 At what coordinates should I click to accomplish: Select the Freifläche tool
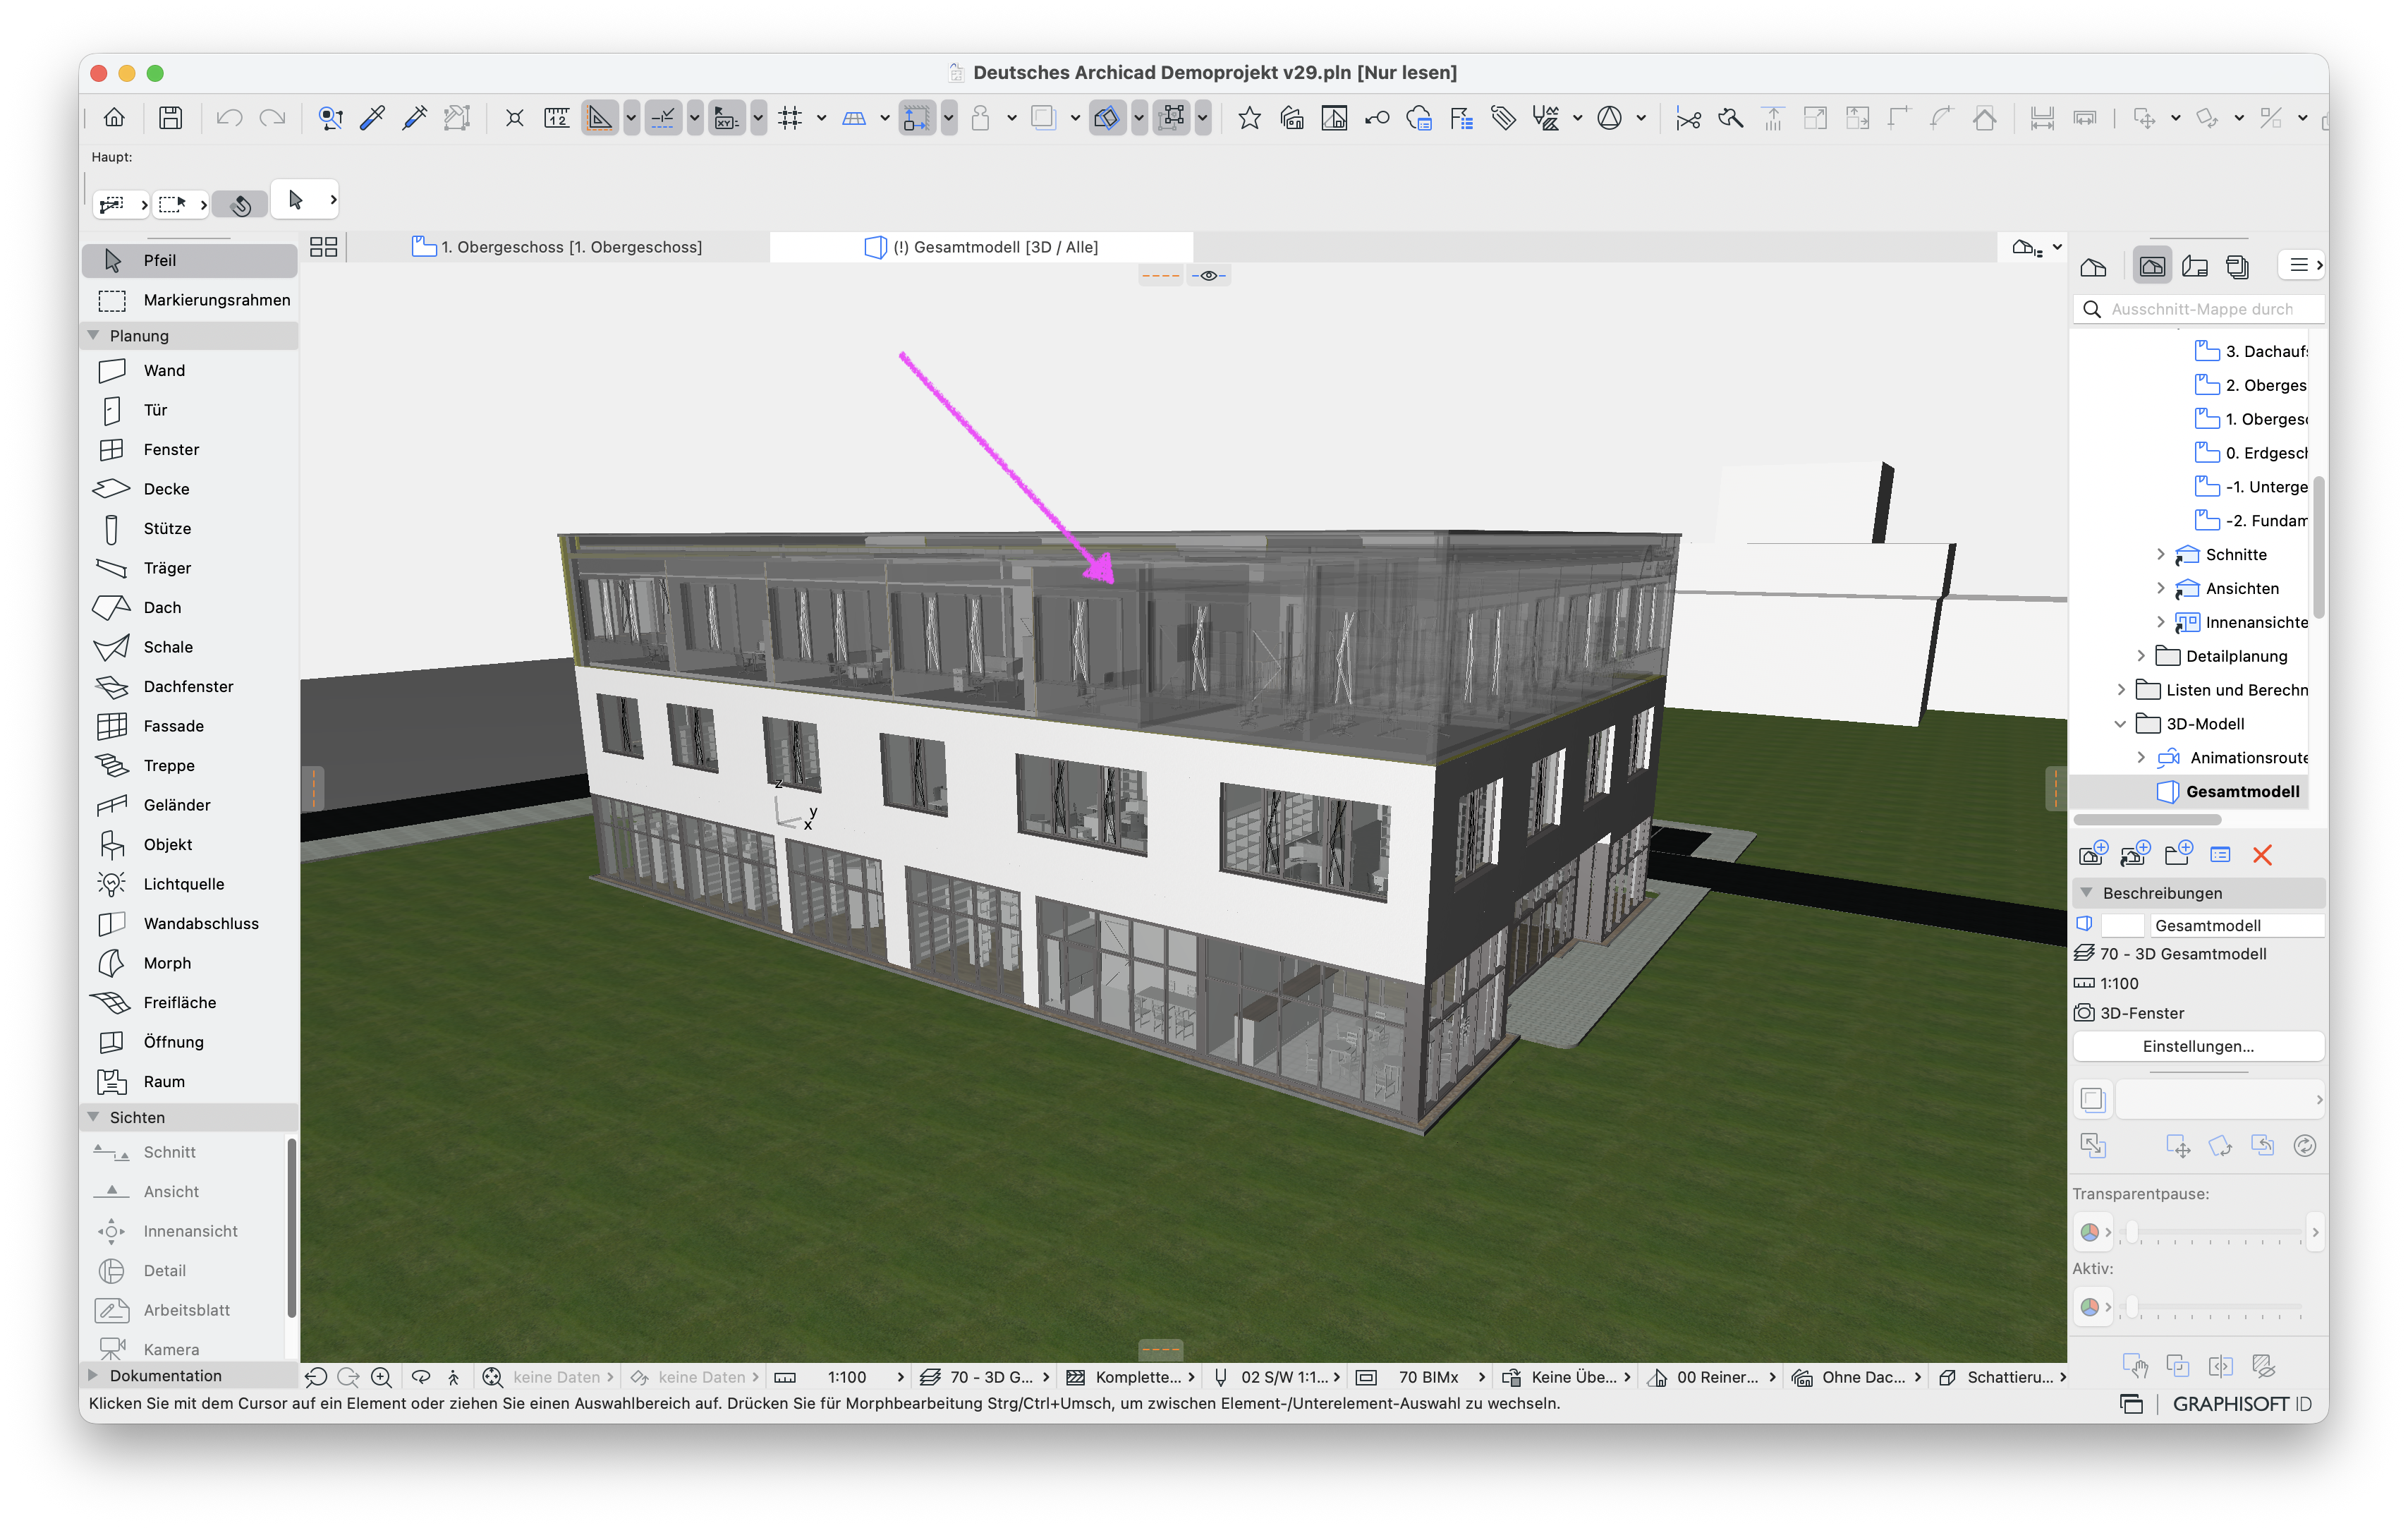click(x=190, y=1002)
